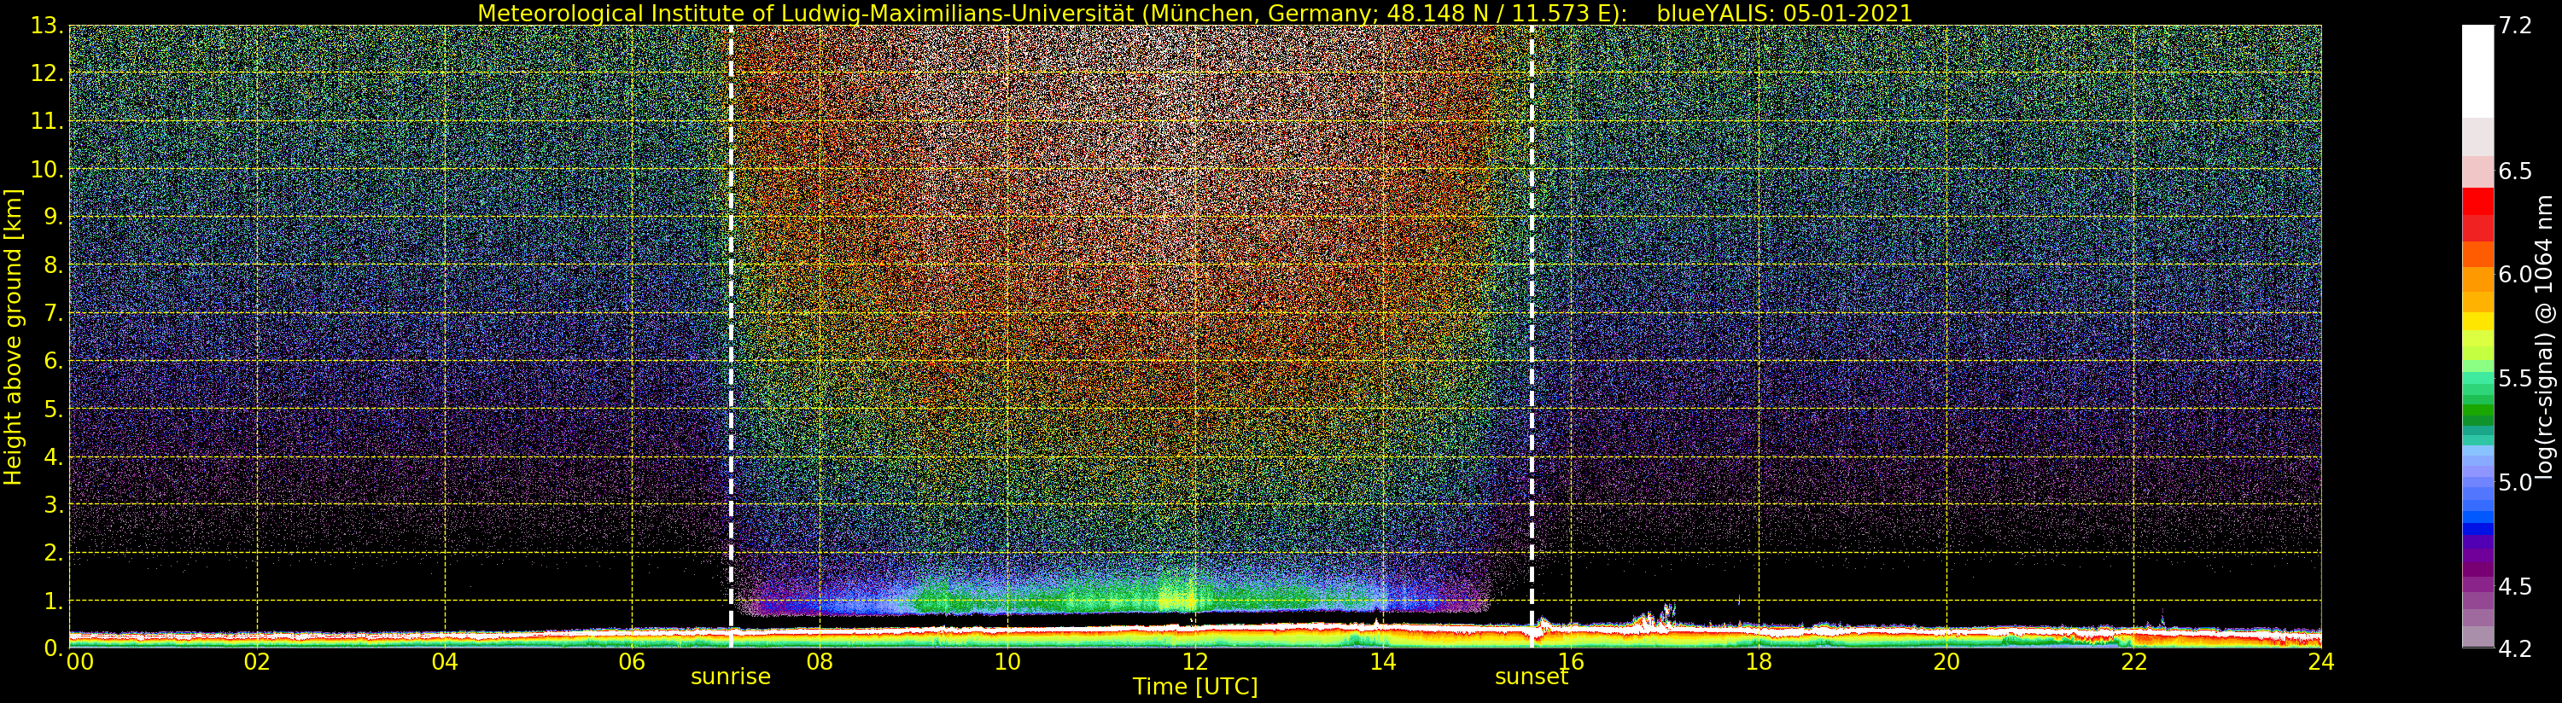This screenshot has height=703, width=2562.
Task: Click the 7.2 colorbar tick label
Action: click(x=2515, y=26)
